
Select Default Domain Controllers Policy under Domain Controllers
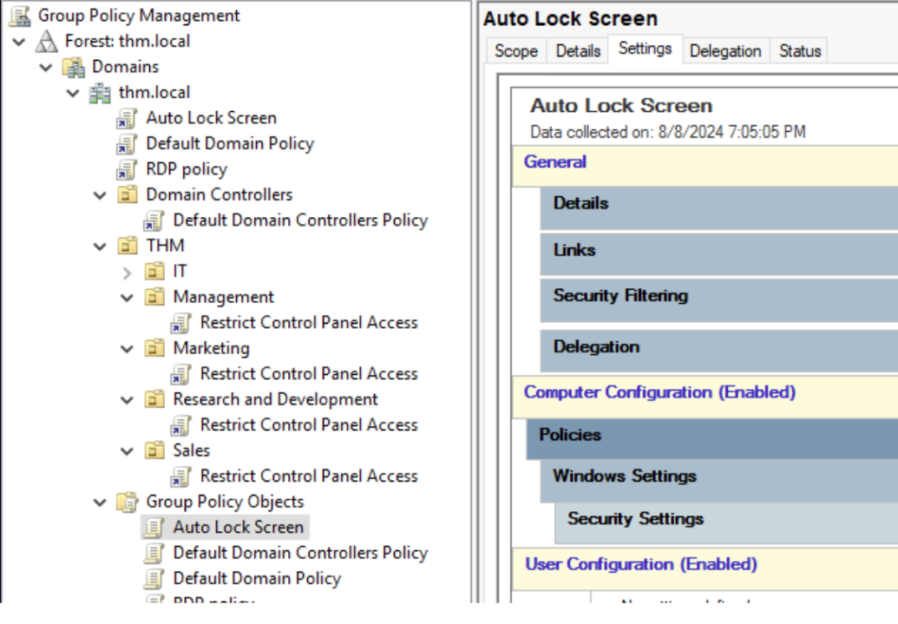click(x=299, y=220)
